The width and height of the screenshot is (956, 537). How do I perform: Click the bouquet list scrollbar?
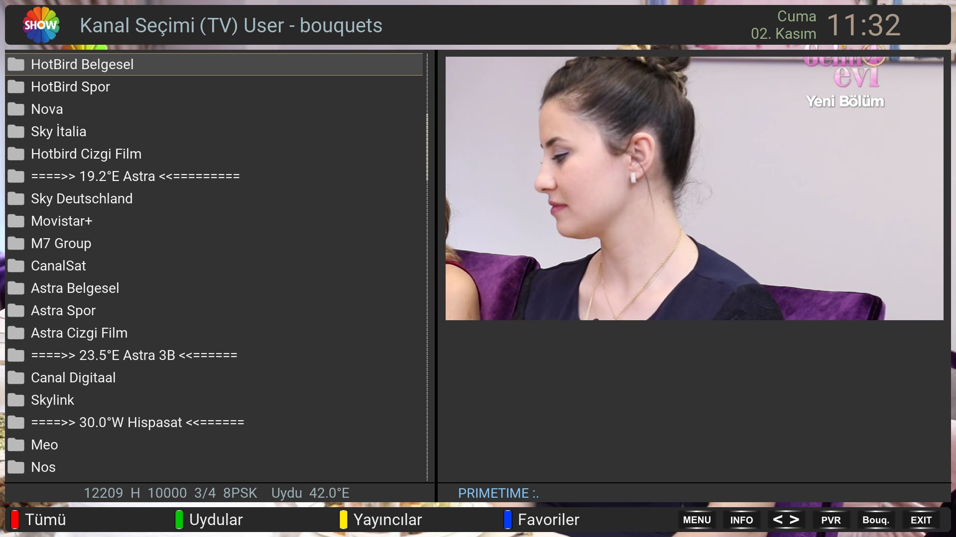pyautogui.click(x=427, y=268)
